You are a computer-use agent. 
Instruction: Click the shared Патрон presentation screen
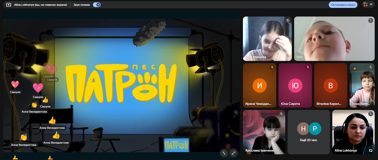coord(121,83)
